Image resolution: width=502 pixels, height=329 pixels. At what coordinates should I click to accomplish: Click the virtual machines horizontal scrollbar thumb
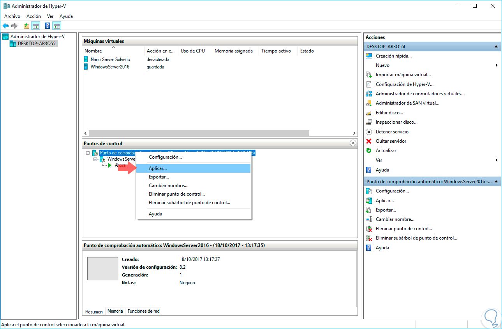point(199,133)
